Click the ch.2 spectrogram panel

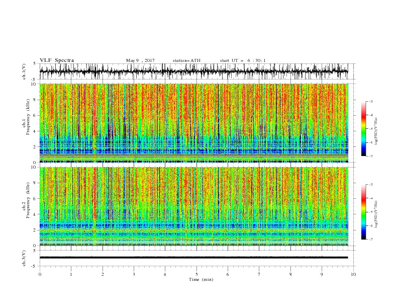(x=193, y=206)
